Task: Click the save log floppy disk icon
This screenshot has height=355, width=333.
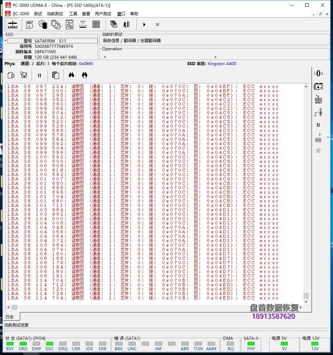Action: [23, 75]
